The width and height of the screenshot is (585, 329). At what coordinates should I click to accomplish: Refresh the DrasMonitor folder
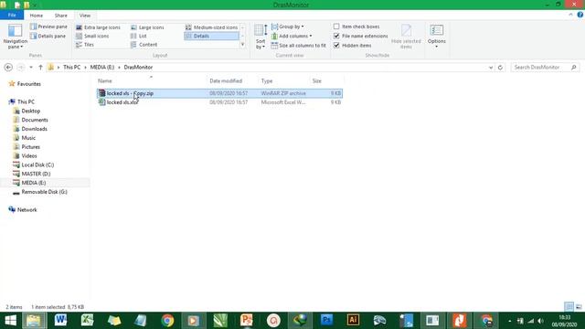pyautogui.click(x=500, y=68)
